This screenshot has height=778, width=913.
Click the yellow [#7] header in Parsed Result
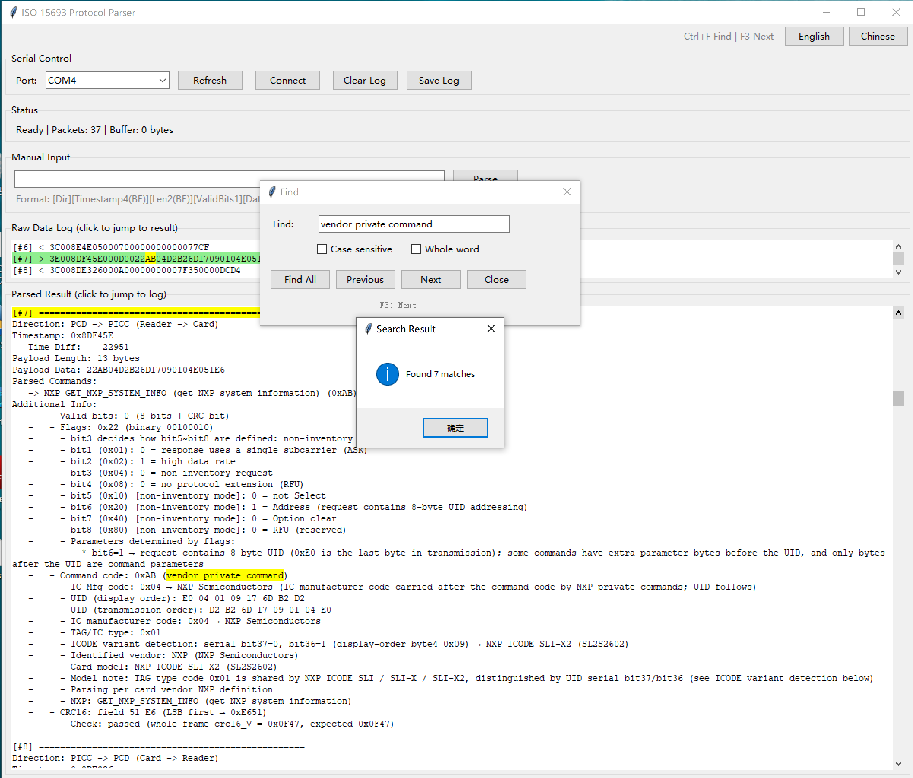(136, 313)
